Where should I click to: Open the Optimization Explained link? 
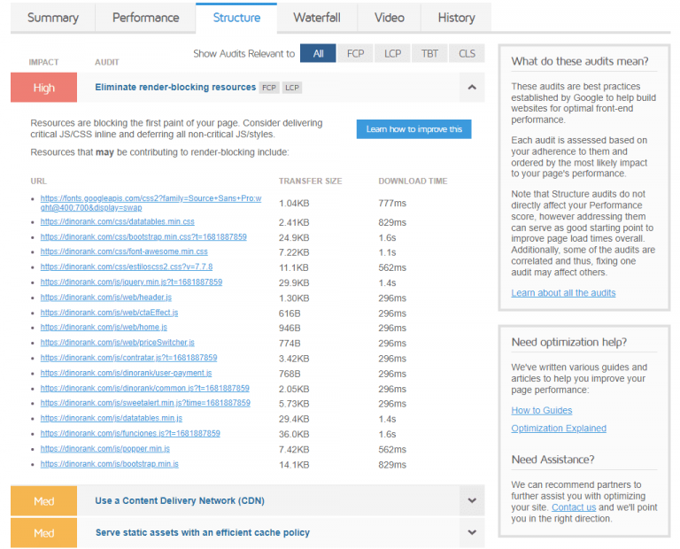pos(559,429)
